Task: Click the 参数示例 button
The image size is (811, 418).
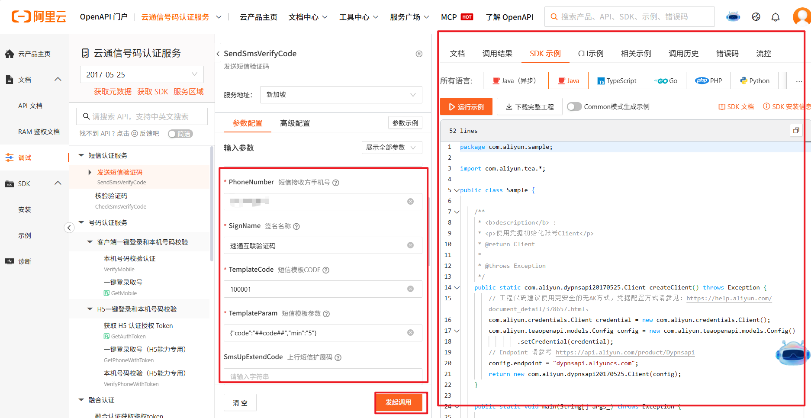Action: click(405, 123)
